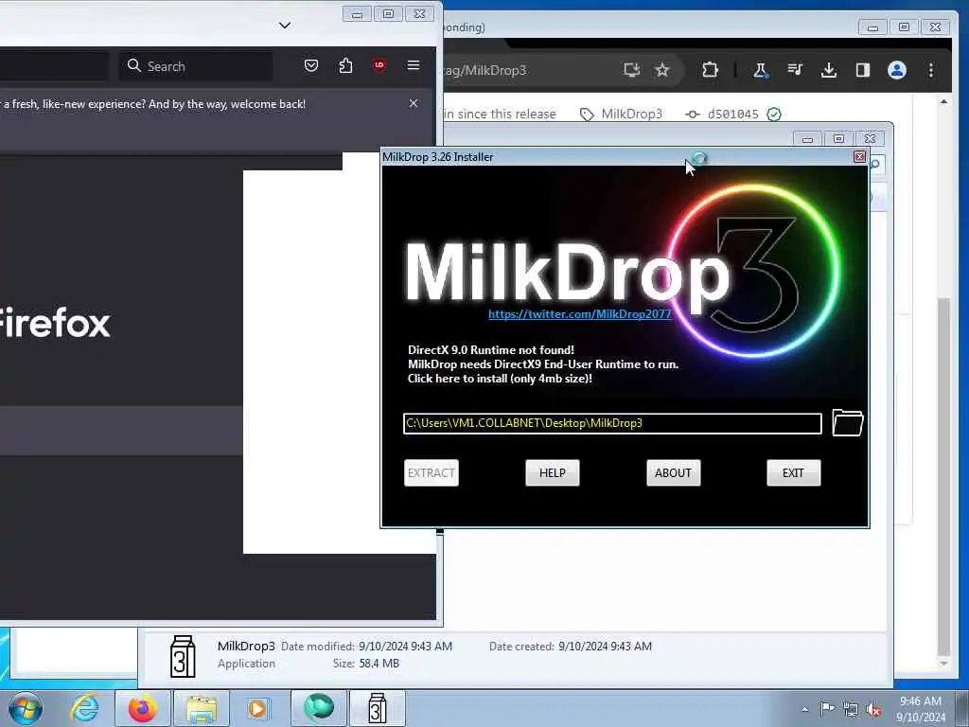The height and width of the screenshot is (727, 969).
Task: Click the install path input field
Action: [612, 423]
